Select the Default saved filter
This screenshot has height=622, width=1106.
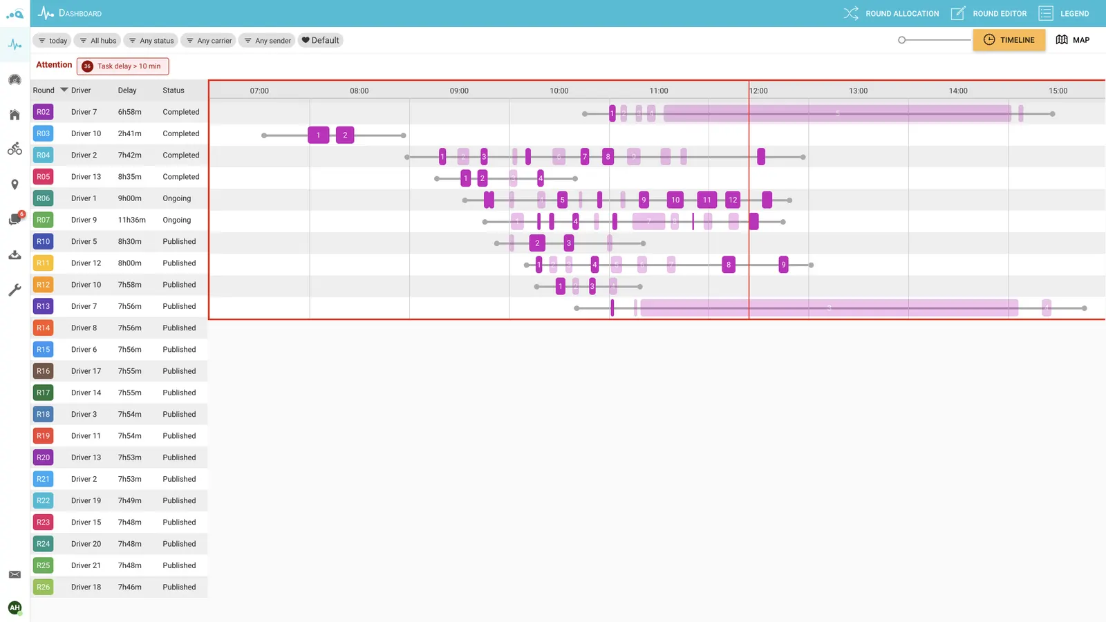(321, 41)
